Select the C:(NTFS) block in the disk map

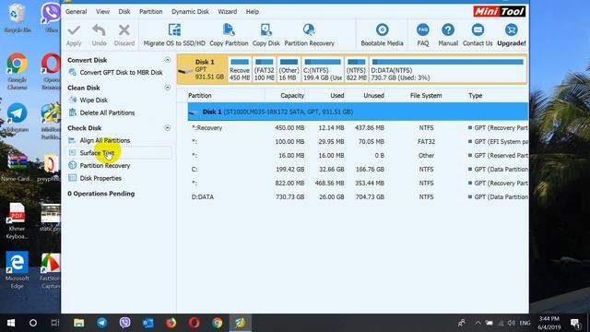click(x=323, y=69)
